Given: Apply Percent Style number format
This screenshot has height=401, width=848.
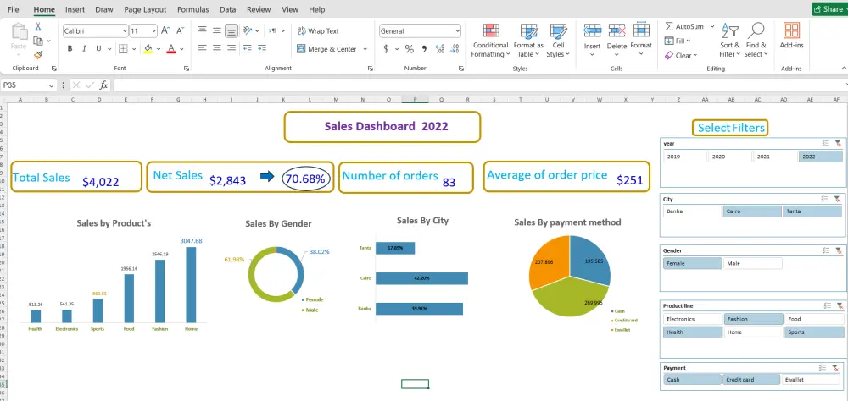Looking at the screenshot, I should [410, 49].
